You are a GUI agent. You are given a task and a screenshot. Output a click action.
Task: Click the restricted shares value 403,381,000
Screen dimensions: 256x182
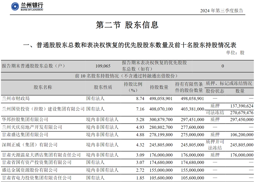tap(192, 109)
